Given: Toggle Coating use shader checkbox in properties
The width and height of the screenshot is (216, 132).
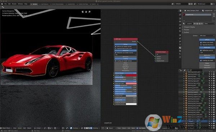Looking at the screenshot, I should 201,61.
